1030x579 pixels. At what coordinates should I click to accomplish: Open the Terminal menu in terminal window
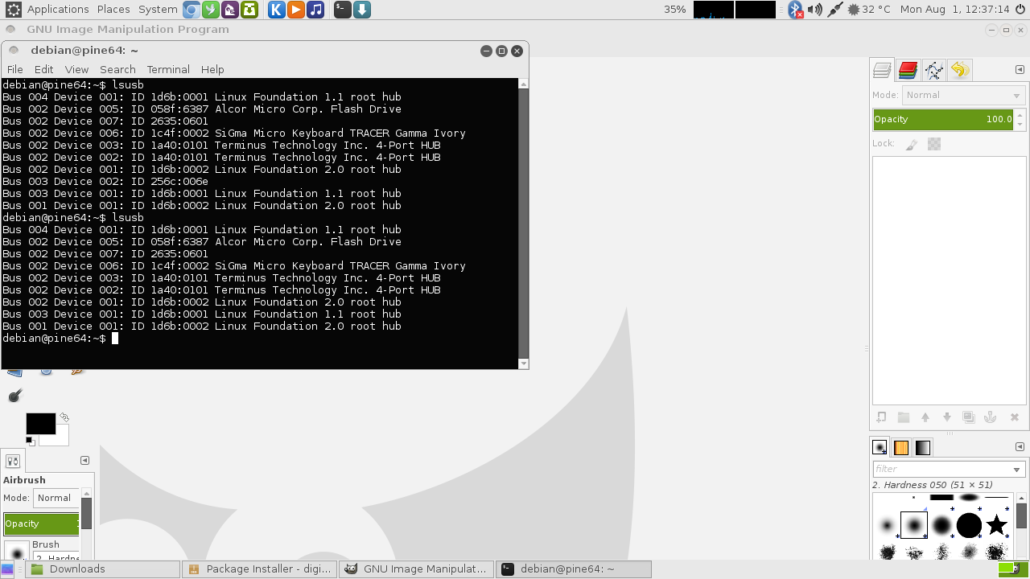pos(168,69)
